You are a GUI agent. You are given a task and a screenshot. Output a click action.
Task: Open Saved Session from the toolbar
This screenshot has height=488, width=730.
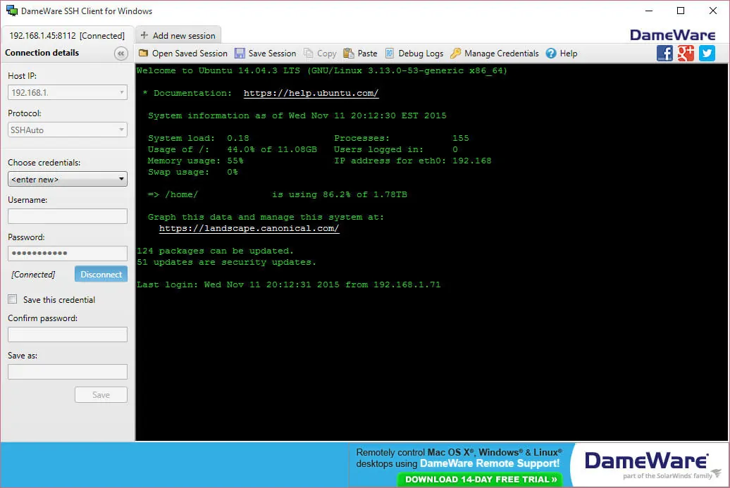click(x=183, y=53)
